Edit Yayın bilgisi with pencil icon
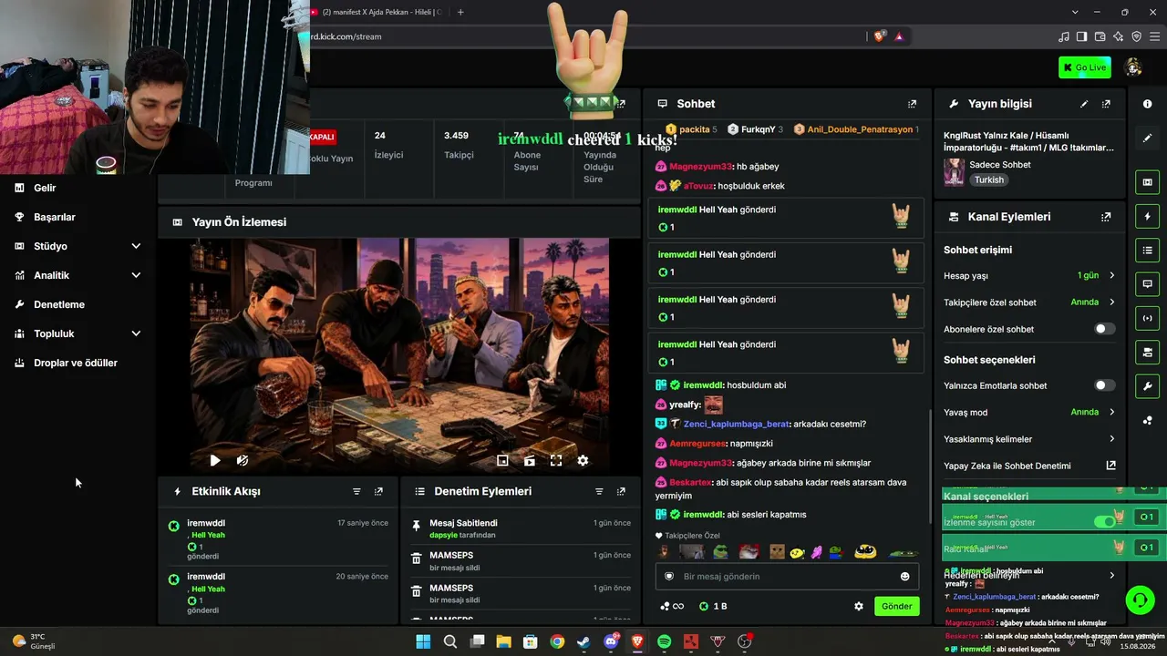 [x=1084, y=104]
